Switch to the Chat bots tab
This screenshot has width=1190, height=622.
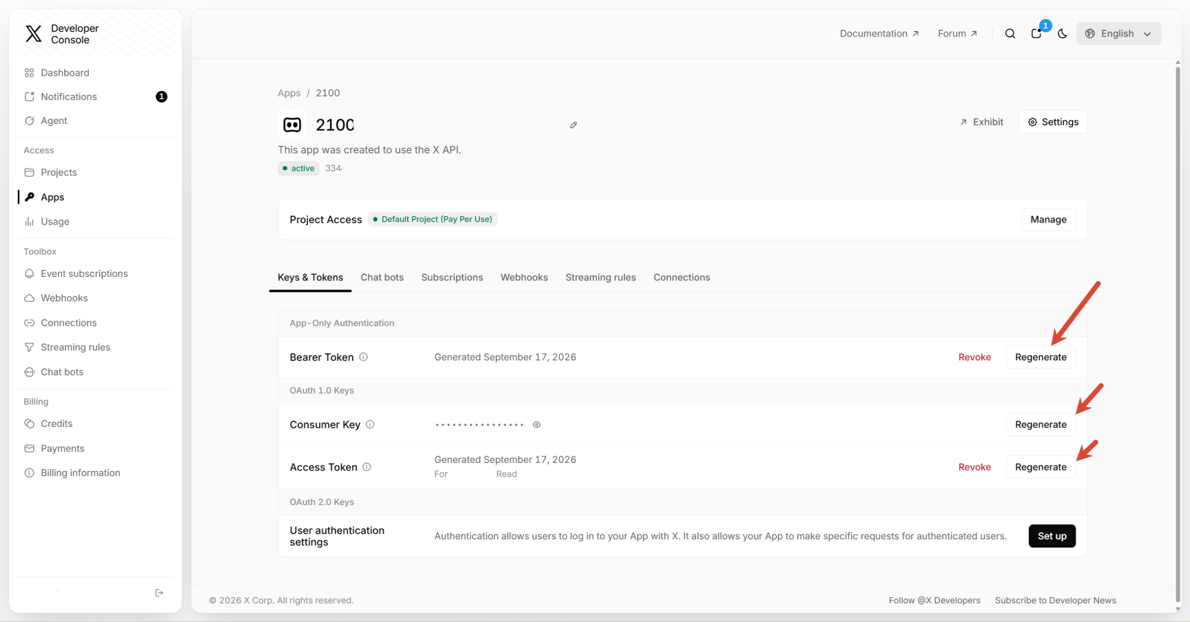click(x=382, y=278)
